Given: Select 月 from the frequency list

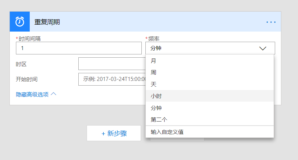Looking at the screenshot, I should (x=154, y=61).
